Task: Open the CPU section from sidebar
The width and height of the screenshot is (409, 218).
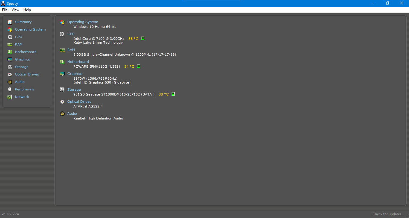Action: point(19,37)
